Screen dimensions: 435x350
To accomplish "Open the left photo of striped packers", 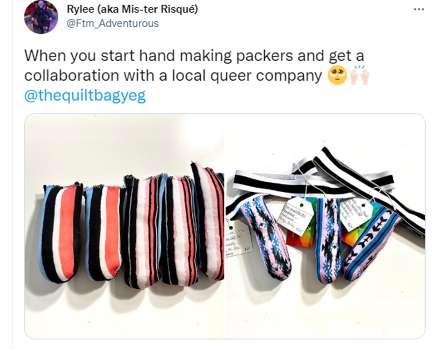I will tap(124, 226).
